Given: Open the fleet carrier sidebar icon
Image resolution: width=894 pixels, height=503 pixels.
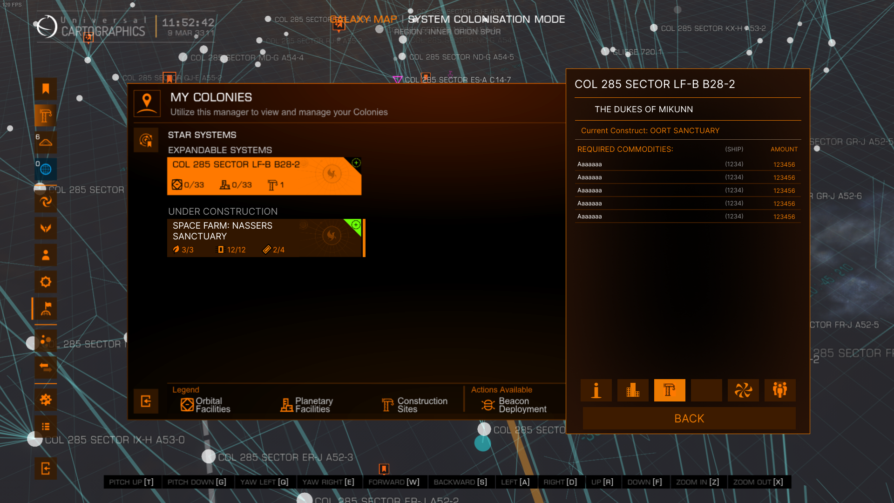Looking at the screenshot, I should pyautogui.click(x=46, y=142).
